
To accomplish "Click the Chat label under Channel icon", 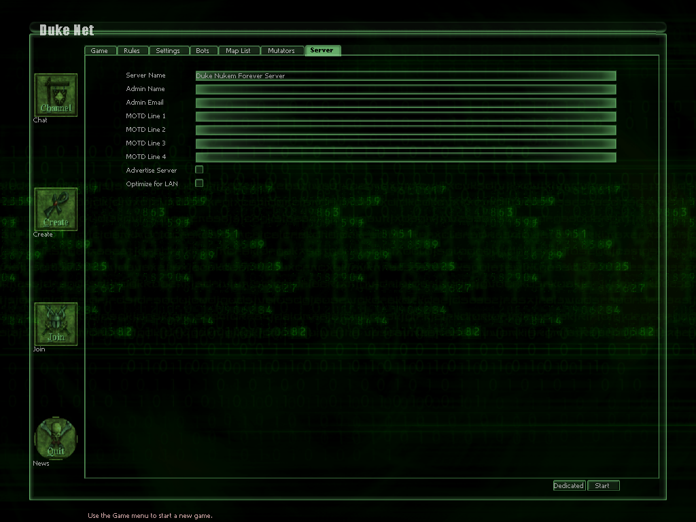I will 40,120.
